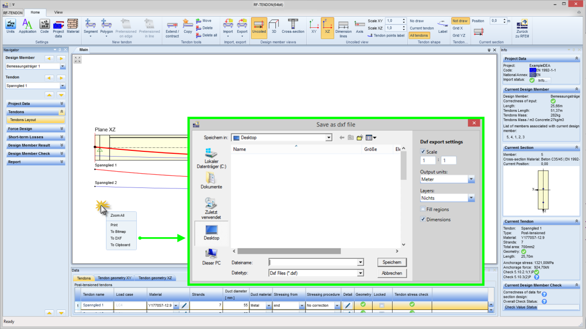Open the Output units dropdown showing Meter
The height and width of the screenshot is (329, 586).
point(470,179)
